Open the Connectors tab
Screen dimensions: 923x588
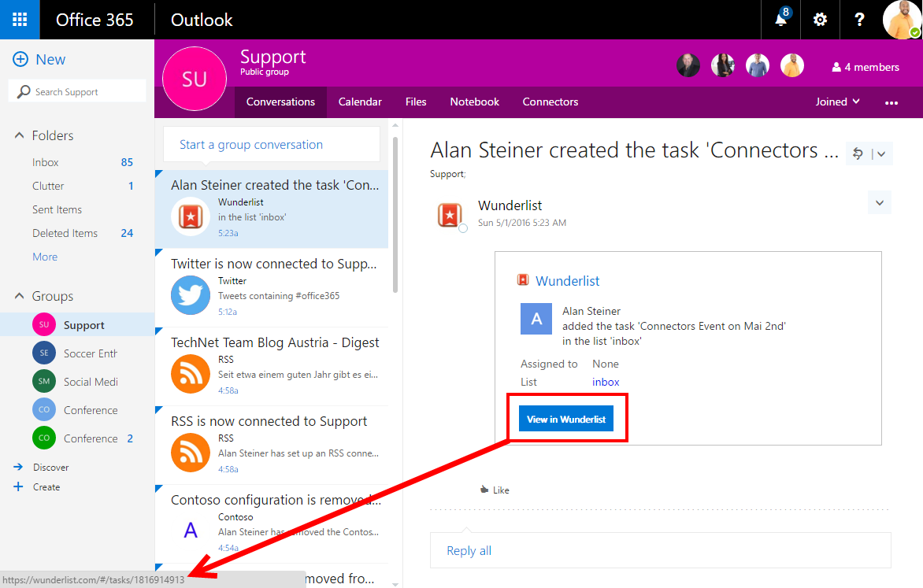pos(550,102)
